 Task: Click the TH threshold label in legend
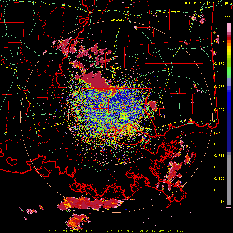pyautogui.click(x=222, y=201)
